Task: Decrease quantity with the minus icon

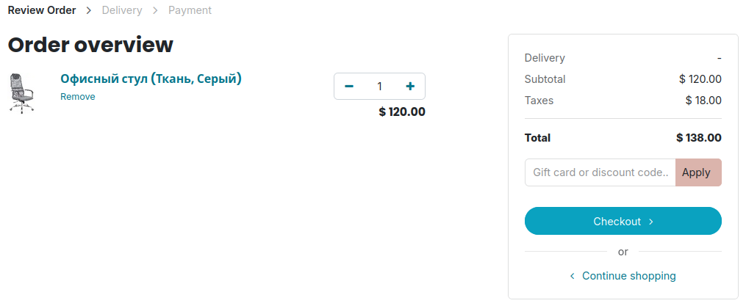Action: pyautogui.click(x=349, y=87)
